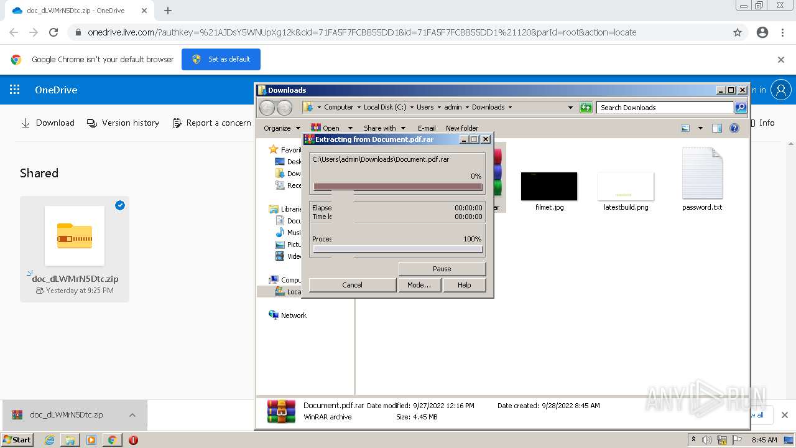Open the Share with dropdown
796x448 pixels.
(x=384, y=128)
